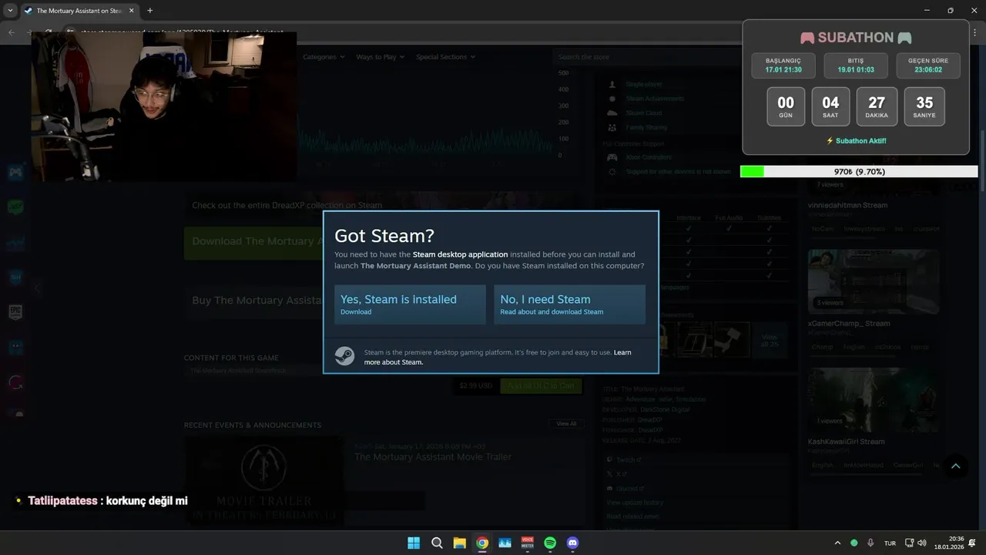This screenshot has height=555, width=986.
Task: Click the Download The Mortuary Assistant demo button
Action: click(x=254, y=242)
